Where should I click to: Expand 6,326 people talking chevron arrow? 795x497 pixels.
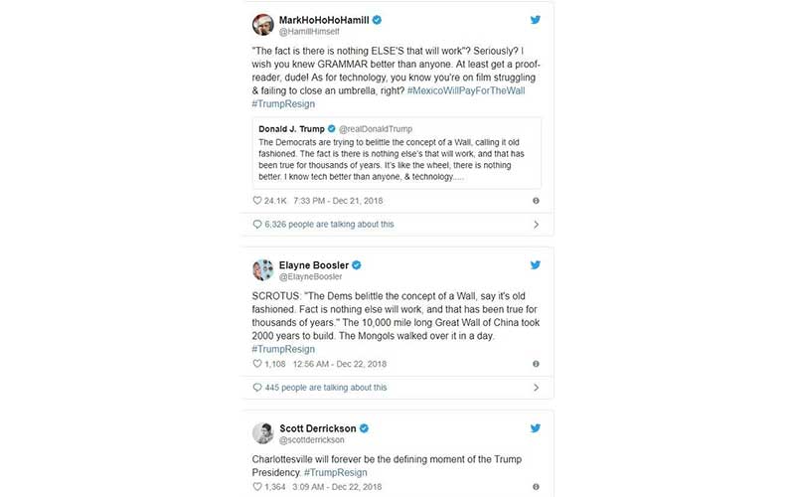click(536, 225)
